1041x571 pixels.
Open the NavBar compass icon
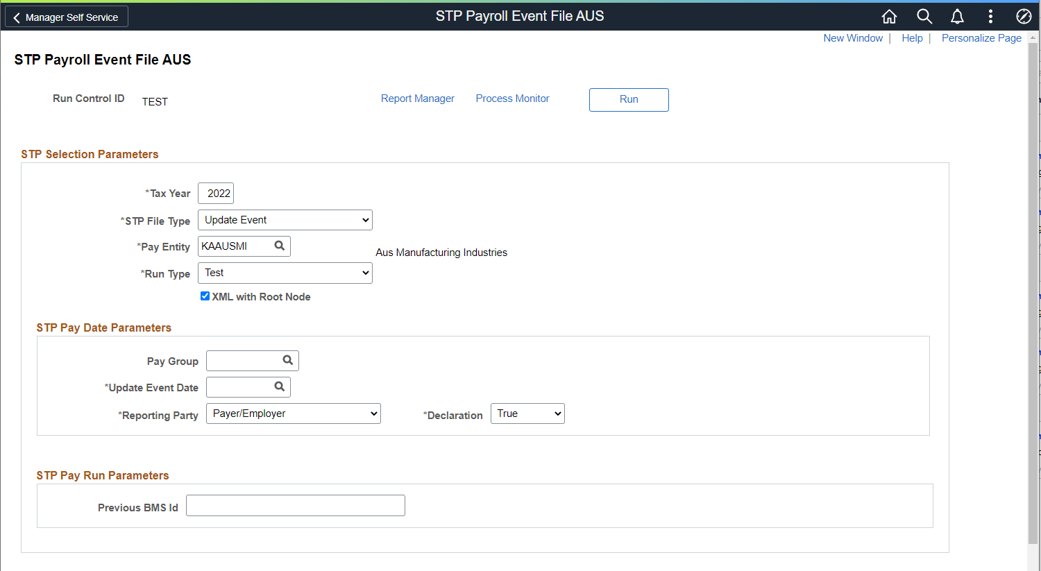(x=1024, y=16)
